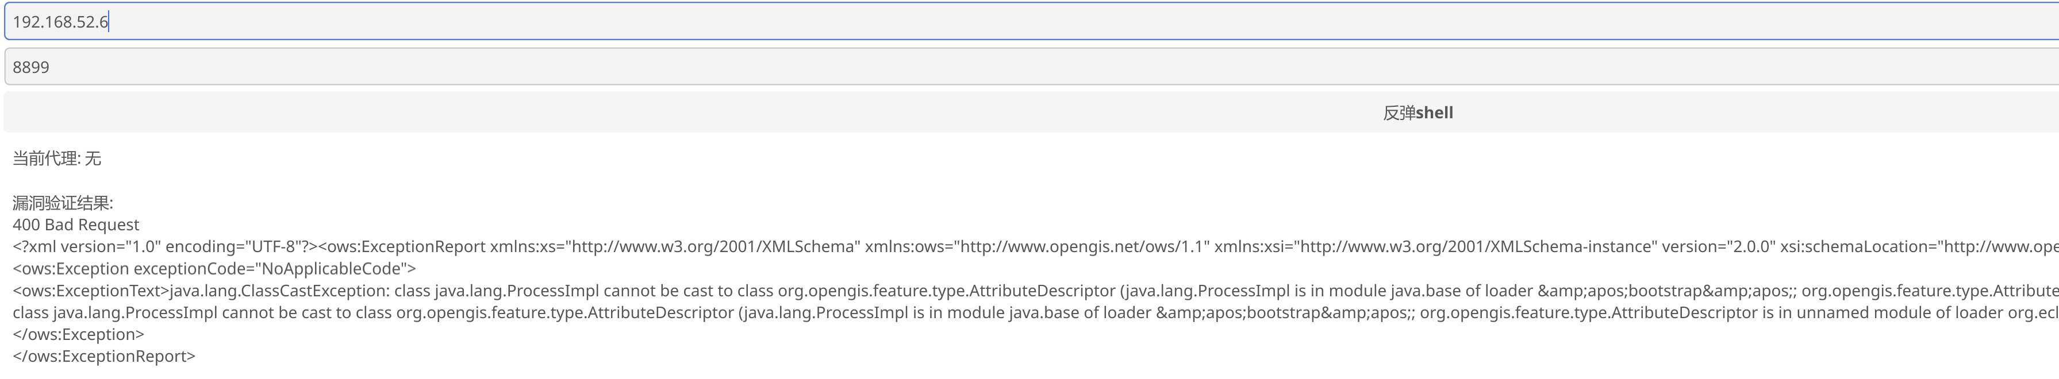Screen dimensions: 2059x379
Task: Click the 当前代理: 无 status text
Action: coord(57,158)
